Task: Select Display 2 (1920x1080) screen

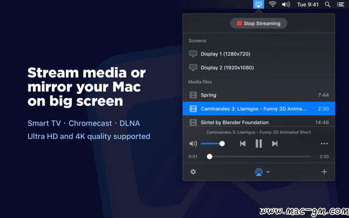Action: 259,67
